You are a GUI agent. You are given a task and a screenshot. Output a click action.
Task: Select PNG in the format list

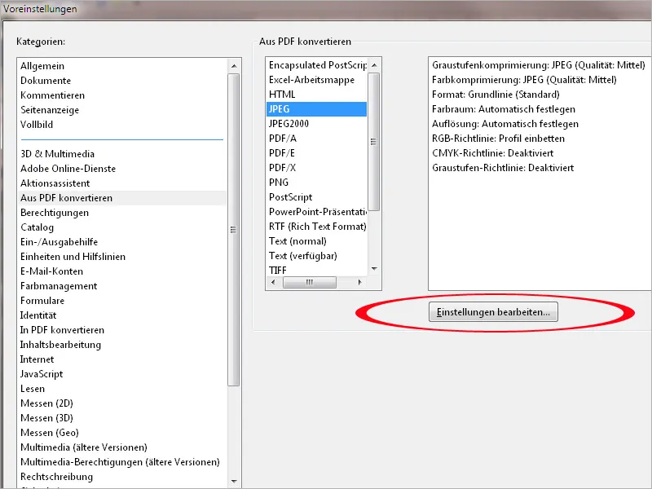[x=278, y=182]
